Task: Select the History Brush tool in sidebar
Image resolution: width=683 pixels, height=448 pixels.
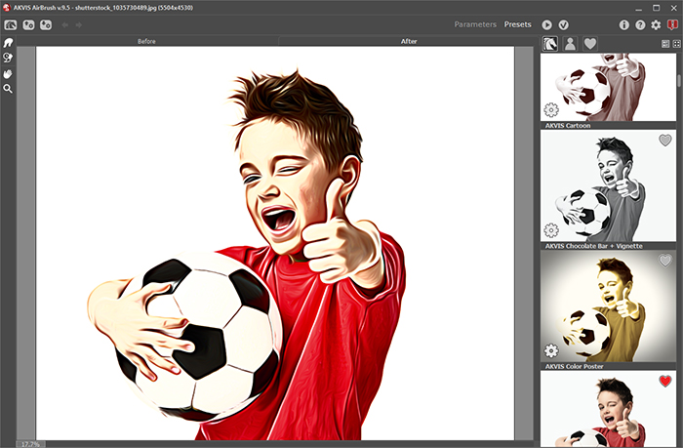Action: click(x=9, y=59)
